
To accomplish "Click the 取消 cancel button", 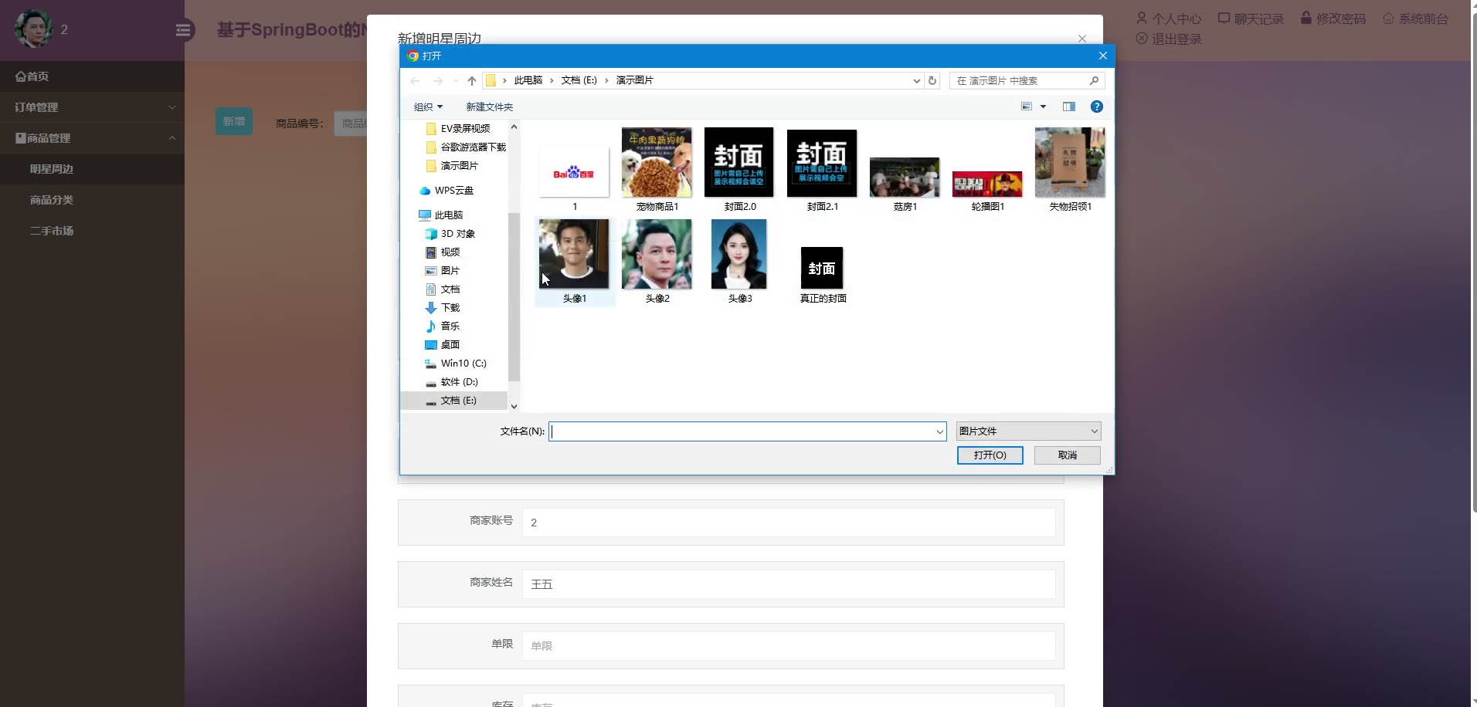I will (1067, 455).
